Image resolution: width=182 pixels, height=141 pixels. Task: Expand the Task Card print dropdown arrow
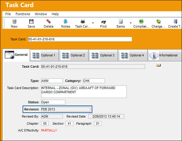coord(93,23)
